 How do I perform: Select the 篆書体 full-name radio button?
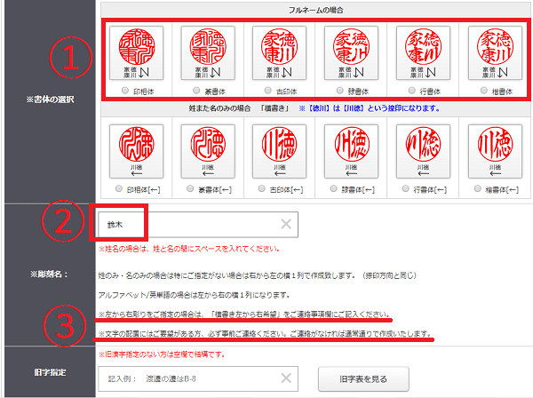click(x=196, y=91)
